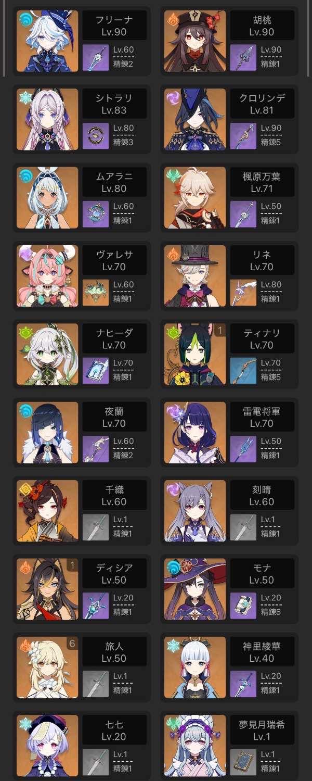Viewport: 312px width, 781px height.
Task: Open the 楓原万葉 Lv.71 name label
Action: point(262,182)
